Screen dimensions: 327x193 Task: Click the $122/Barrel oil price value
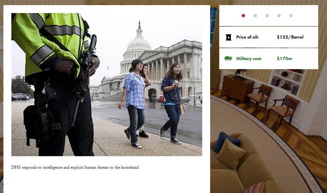[290, 37]
